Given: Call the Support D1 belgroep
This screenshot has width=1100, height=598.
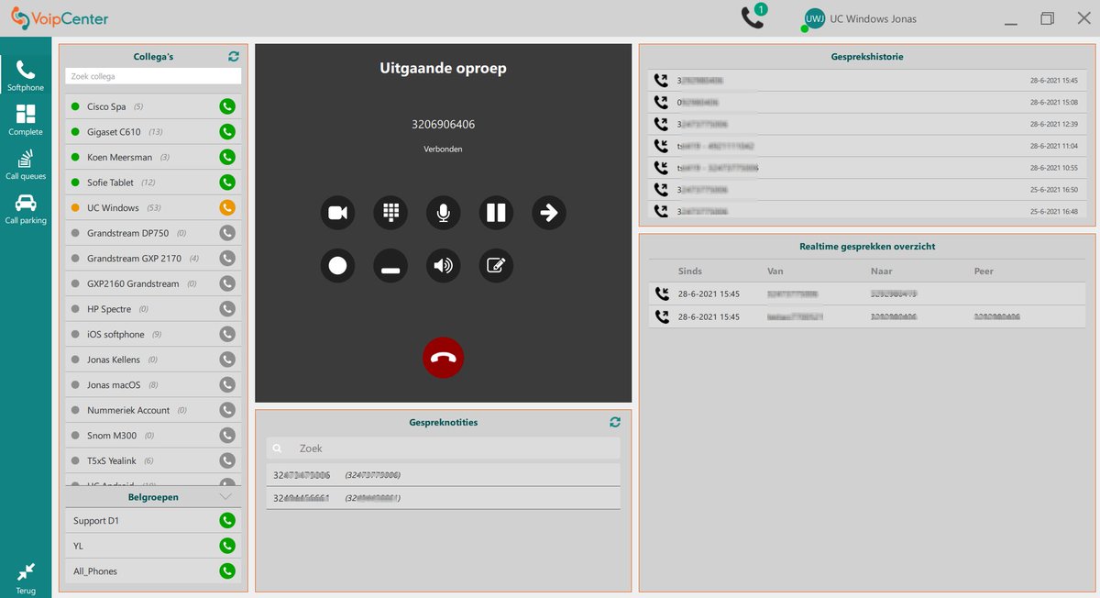Looking at the screenshot, I should 227,520.
